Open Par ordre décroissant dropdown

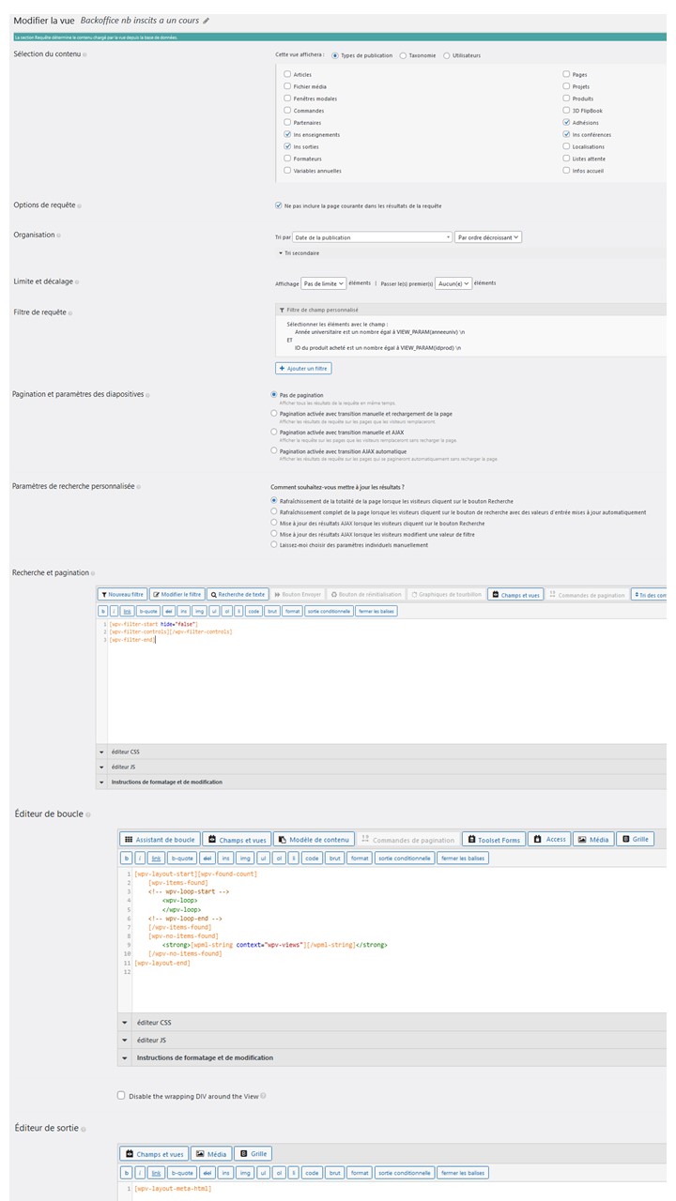[x=488, y=237]
